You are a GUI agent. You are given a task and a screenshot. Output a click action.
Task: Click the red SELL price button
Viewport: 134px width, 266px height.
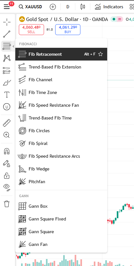point(31,30)
